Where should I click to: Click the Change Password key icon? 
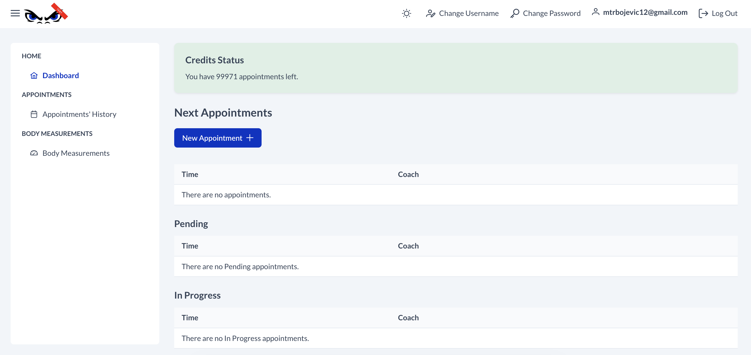pyautogui.click(x=515, y=13)
